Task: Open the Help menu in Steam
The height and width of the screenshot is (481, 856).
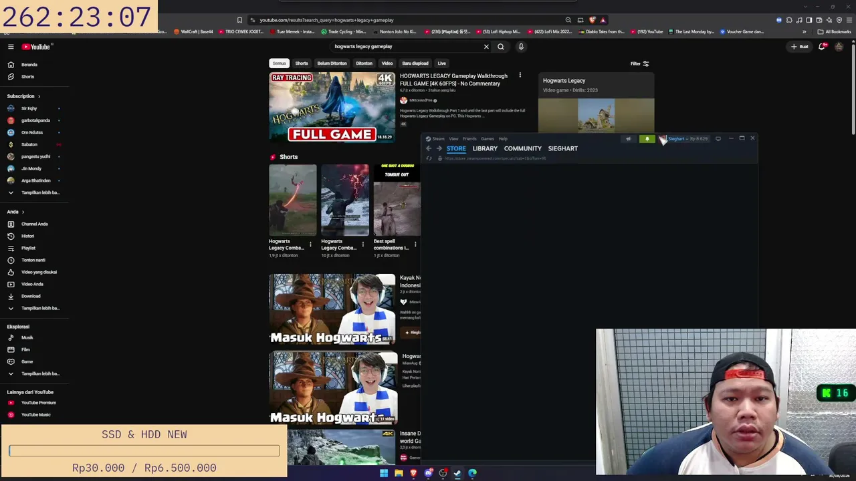Action: click(503, 139)
